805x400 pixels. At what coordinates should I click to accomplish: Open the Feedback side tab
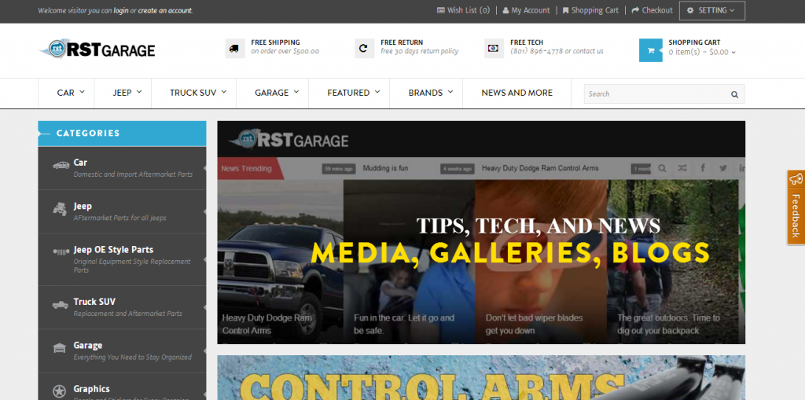click(x=796, y=207)
